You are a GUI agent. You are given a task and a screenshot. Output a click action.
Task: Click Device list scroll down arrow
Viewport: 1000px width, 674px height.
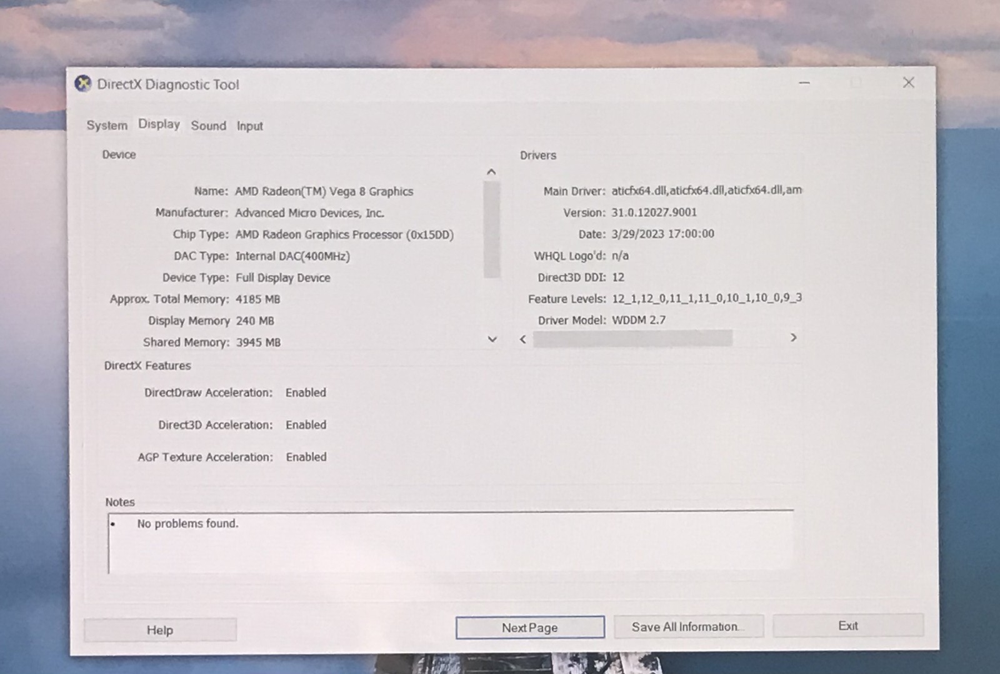point(492,340)
